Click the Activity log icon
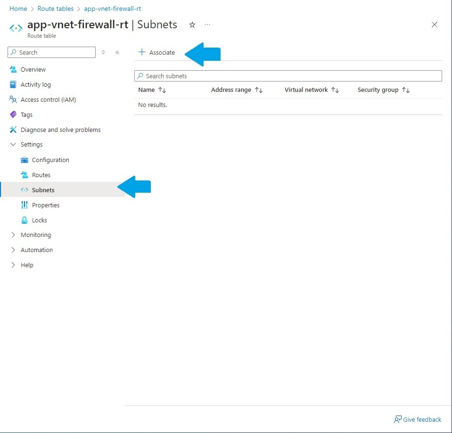This screenshot has height=433, width=452. point(13,84)
